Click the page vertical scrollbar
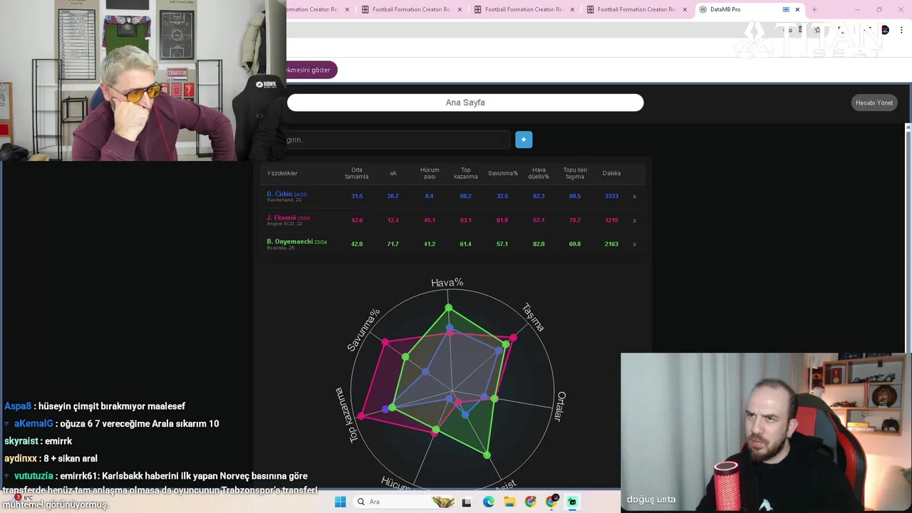The width and height of the screenshot is (912, 513). click(908, 238)
